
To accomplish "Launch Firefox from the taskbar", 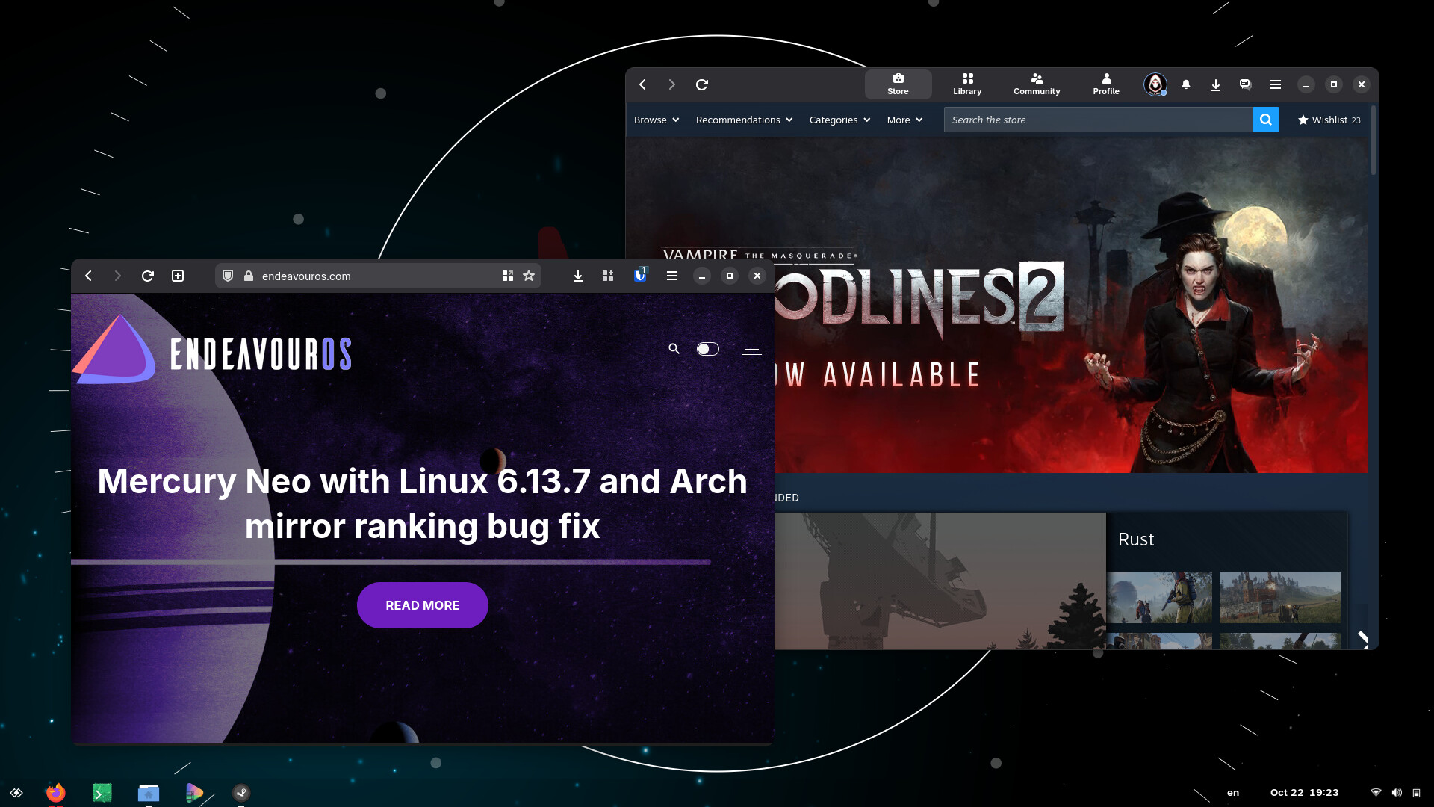I will (55, 793).
